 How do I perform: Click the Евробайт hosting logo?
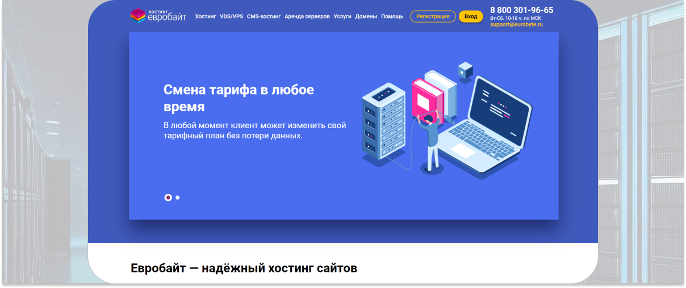click(x=158, y=16)
